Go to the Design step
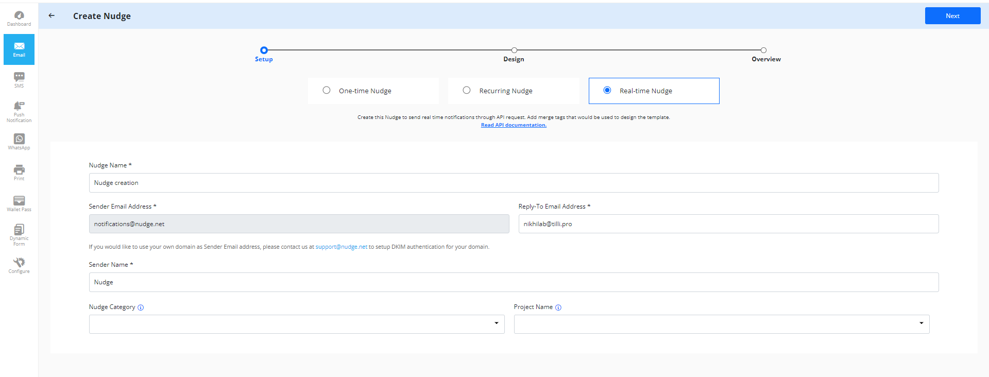This screenshot has height=377, width=989. point(514,54)
